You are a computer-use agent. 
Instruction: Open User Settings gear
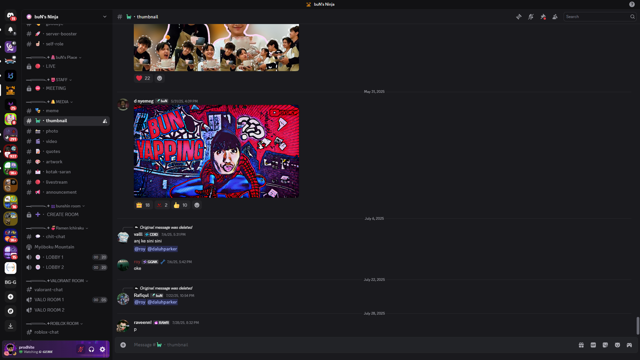(102, 349)
